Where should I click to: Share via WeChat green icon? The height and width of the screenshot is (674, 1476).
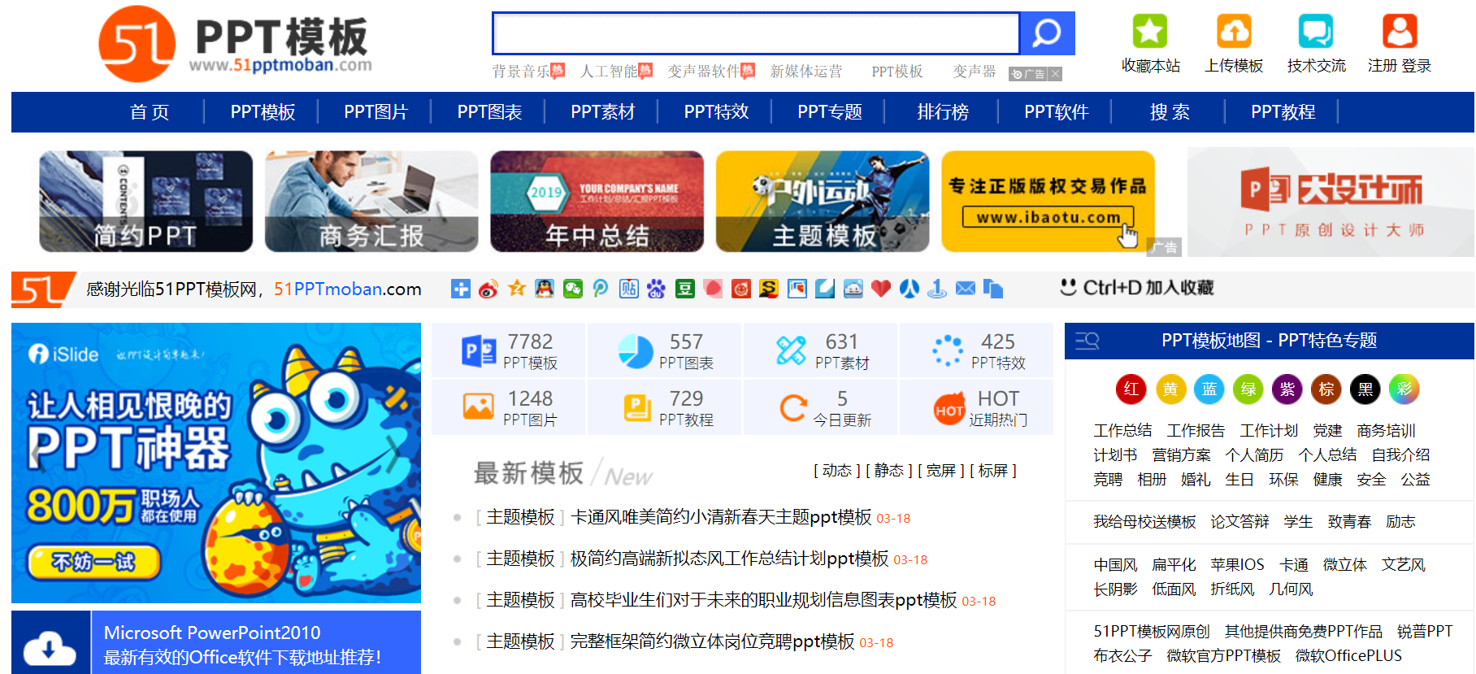click(x=573, y=289)
